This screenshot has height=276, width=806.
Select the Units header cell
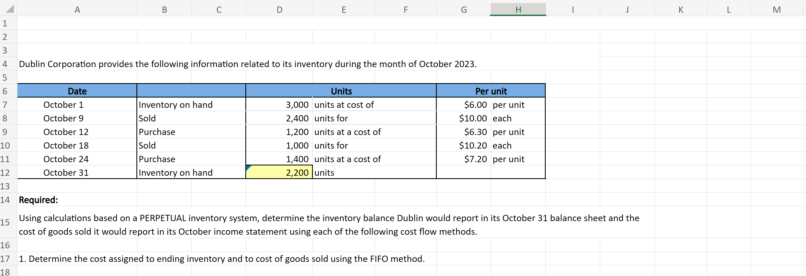pyautogui.click(x=341, y=91)
